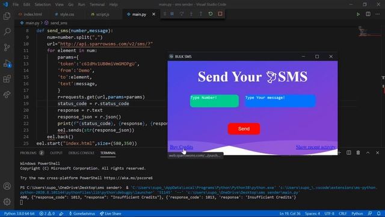Pause the debugger from debug toolbar
Viewport: 385px width, 217px height.
click(x=172, y=14)
